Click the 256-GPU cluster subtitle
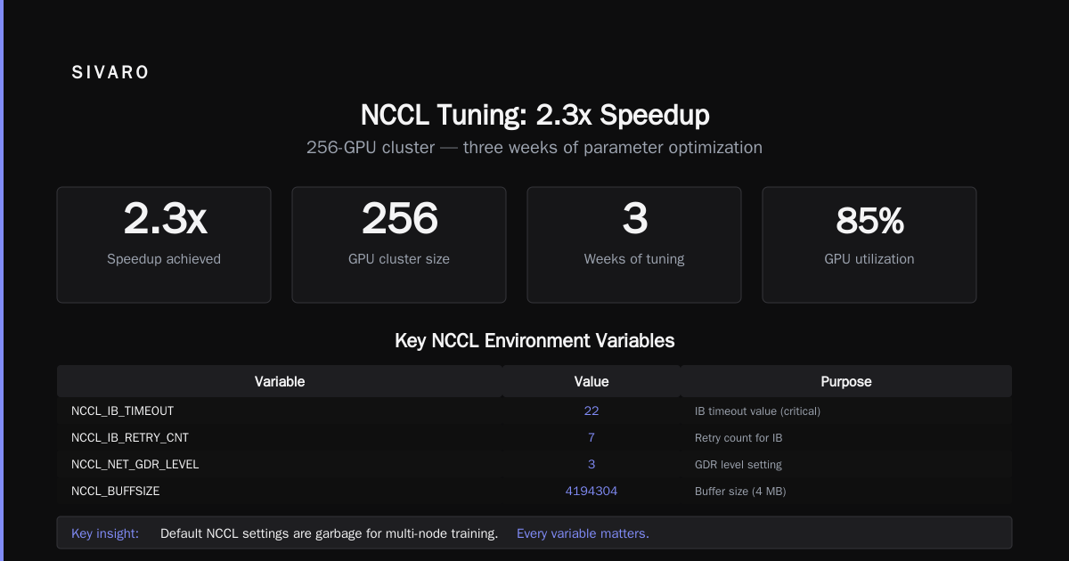The width and height of the screenshot is (1069, 561). [x=534, y=148]
